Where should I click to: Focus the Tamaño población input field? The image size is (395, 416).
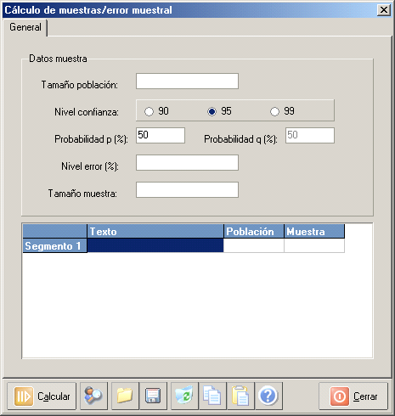tap(187, 82)
